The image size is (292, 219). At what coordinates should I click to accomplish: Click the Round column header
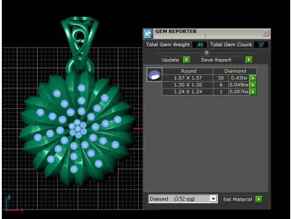coord(188,71)
